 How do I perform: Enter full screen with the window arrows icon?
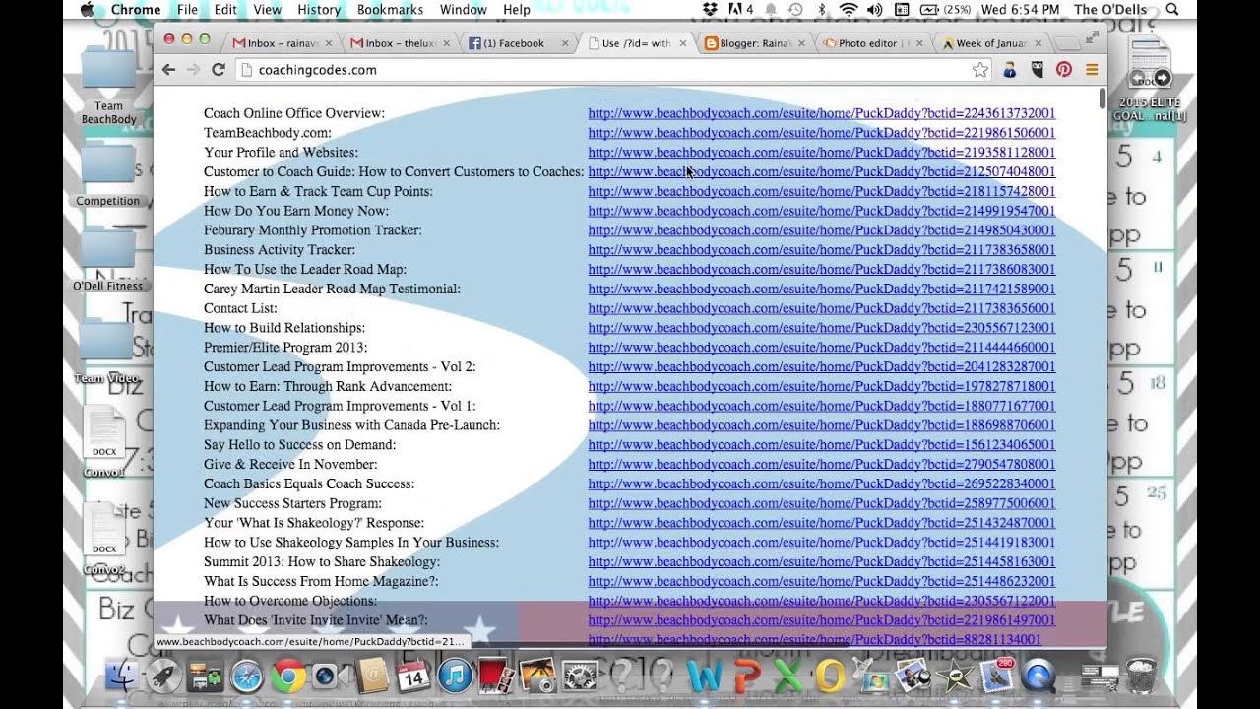click(x=1092, y=38)
